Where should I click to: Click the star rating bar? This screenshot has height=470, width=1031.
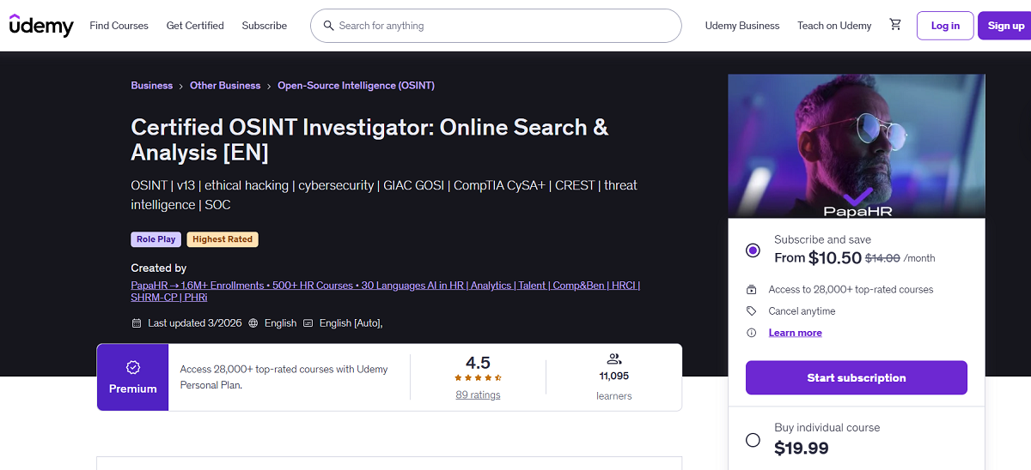[478, 377]
